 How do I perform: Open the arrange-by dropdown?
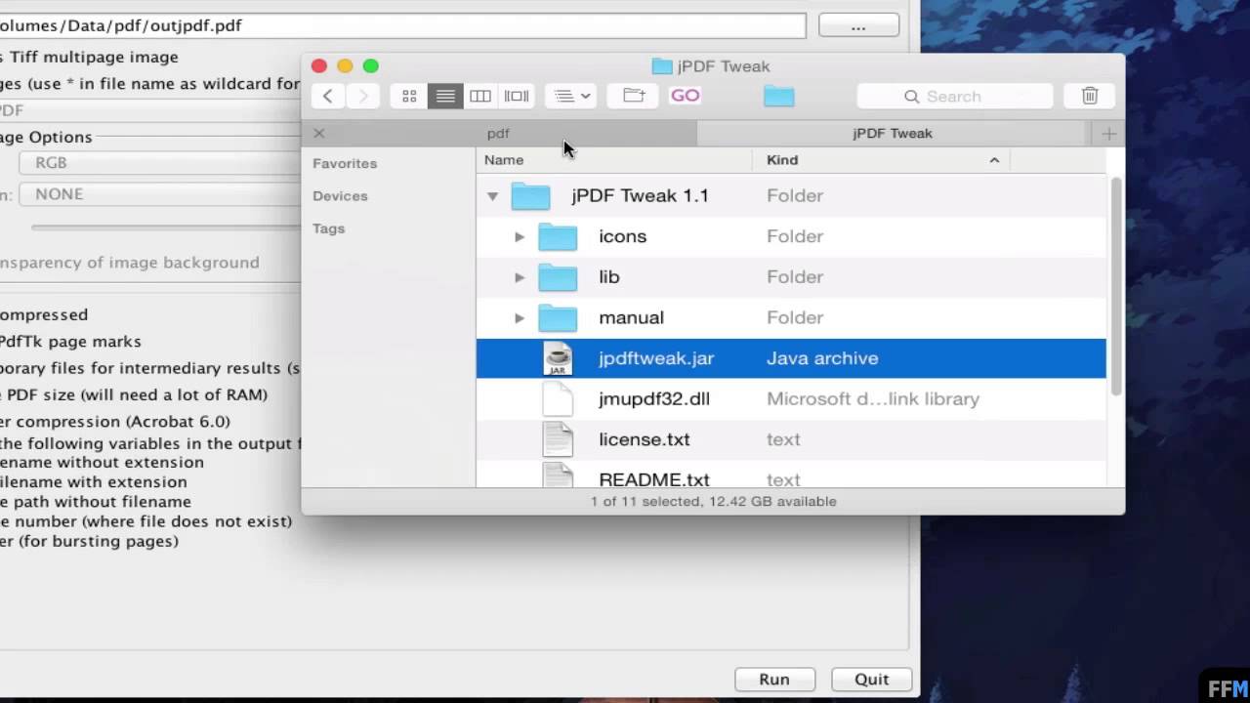tap(571, 96)
